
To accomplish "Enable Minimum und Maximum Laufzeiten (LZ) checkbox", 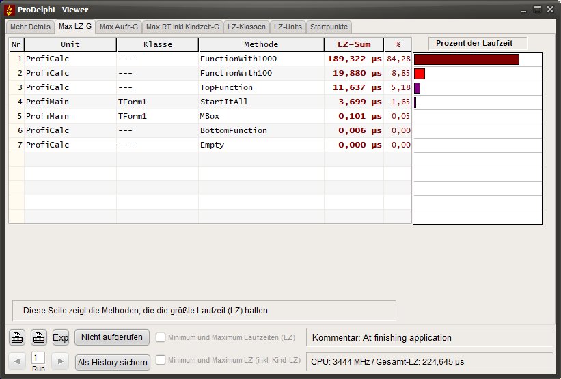I will tap(161, 337).
